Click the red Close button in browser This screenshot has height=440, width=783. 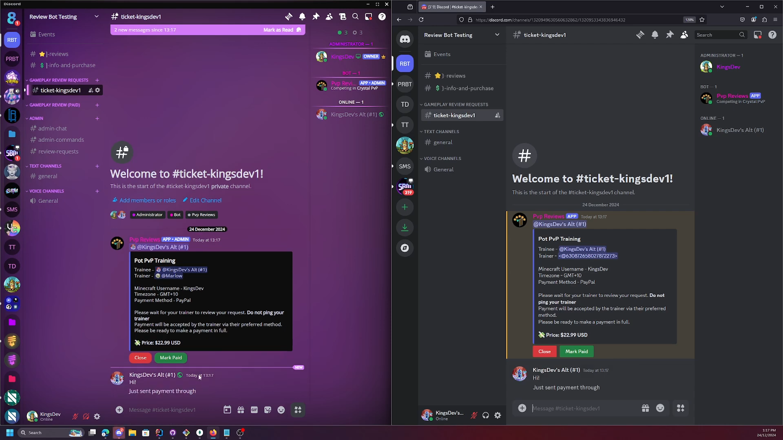pos(544,352)
